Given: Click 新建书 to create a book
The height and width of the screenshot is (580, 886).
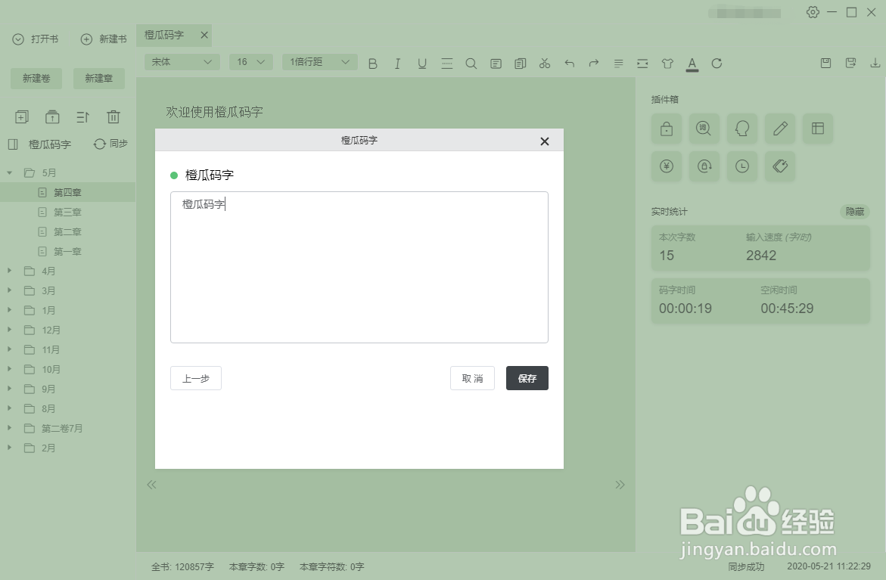Looking at the screenshot, I should 104,39.
